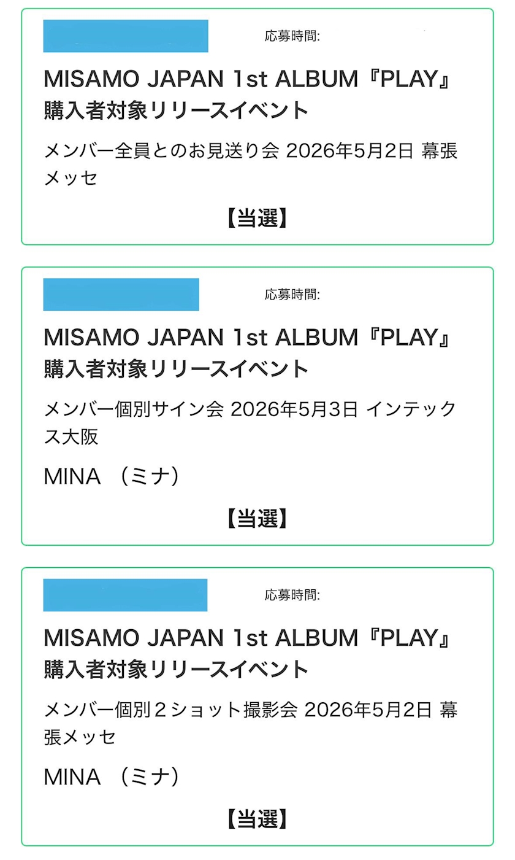Click MINA (ミナ) in the 個別サイン会 card
The height and width of the screenshot is (860, 515).
point(112,477)
